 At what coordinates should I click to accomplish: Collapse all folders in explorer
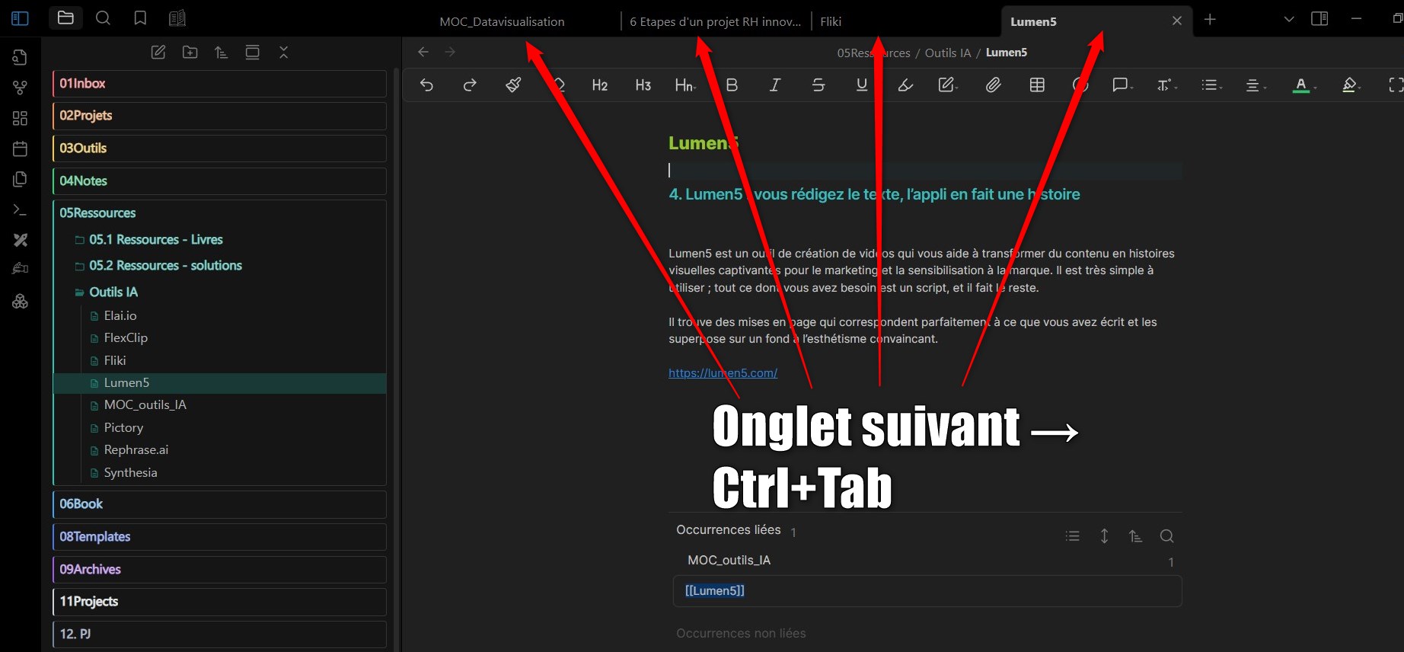tap(283, 52)
